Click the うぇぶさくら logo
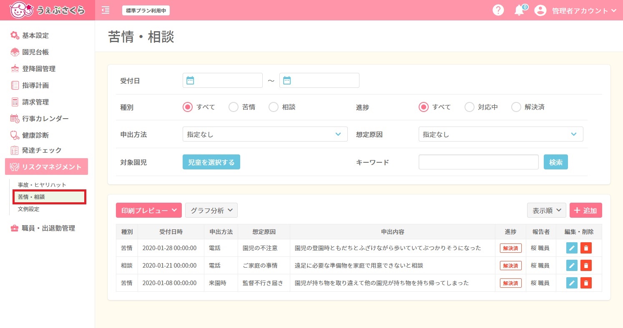The width and height of the screenshot is (623, 328). pyautogui.click(x=48, y=10)
